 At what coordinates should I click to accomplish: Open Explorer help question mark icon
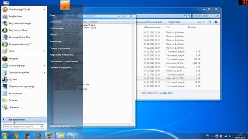pyautogui.click(x=216, y=22)
